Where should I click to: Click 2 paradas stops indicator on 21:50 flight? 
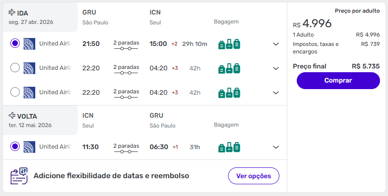[x=126, y=45]
